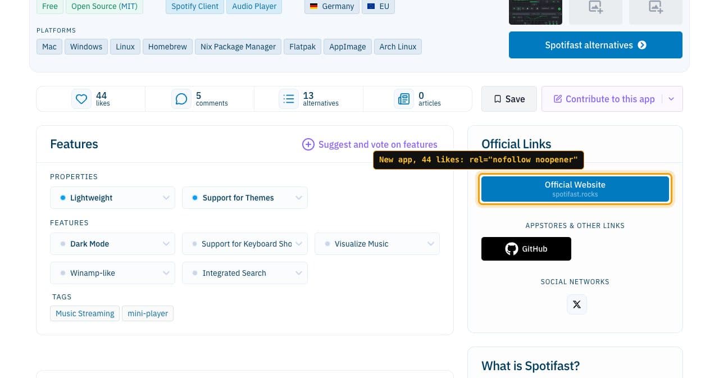The height and width of the screenshot is (378, 719).
Task: Open the GitHub link button
Action: [526, 249]
